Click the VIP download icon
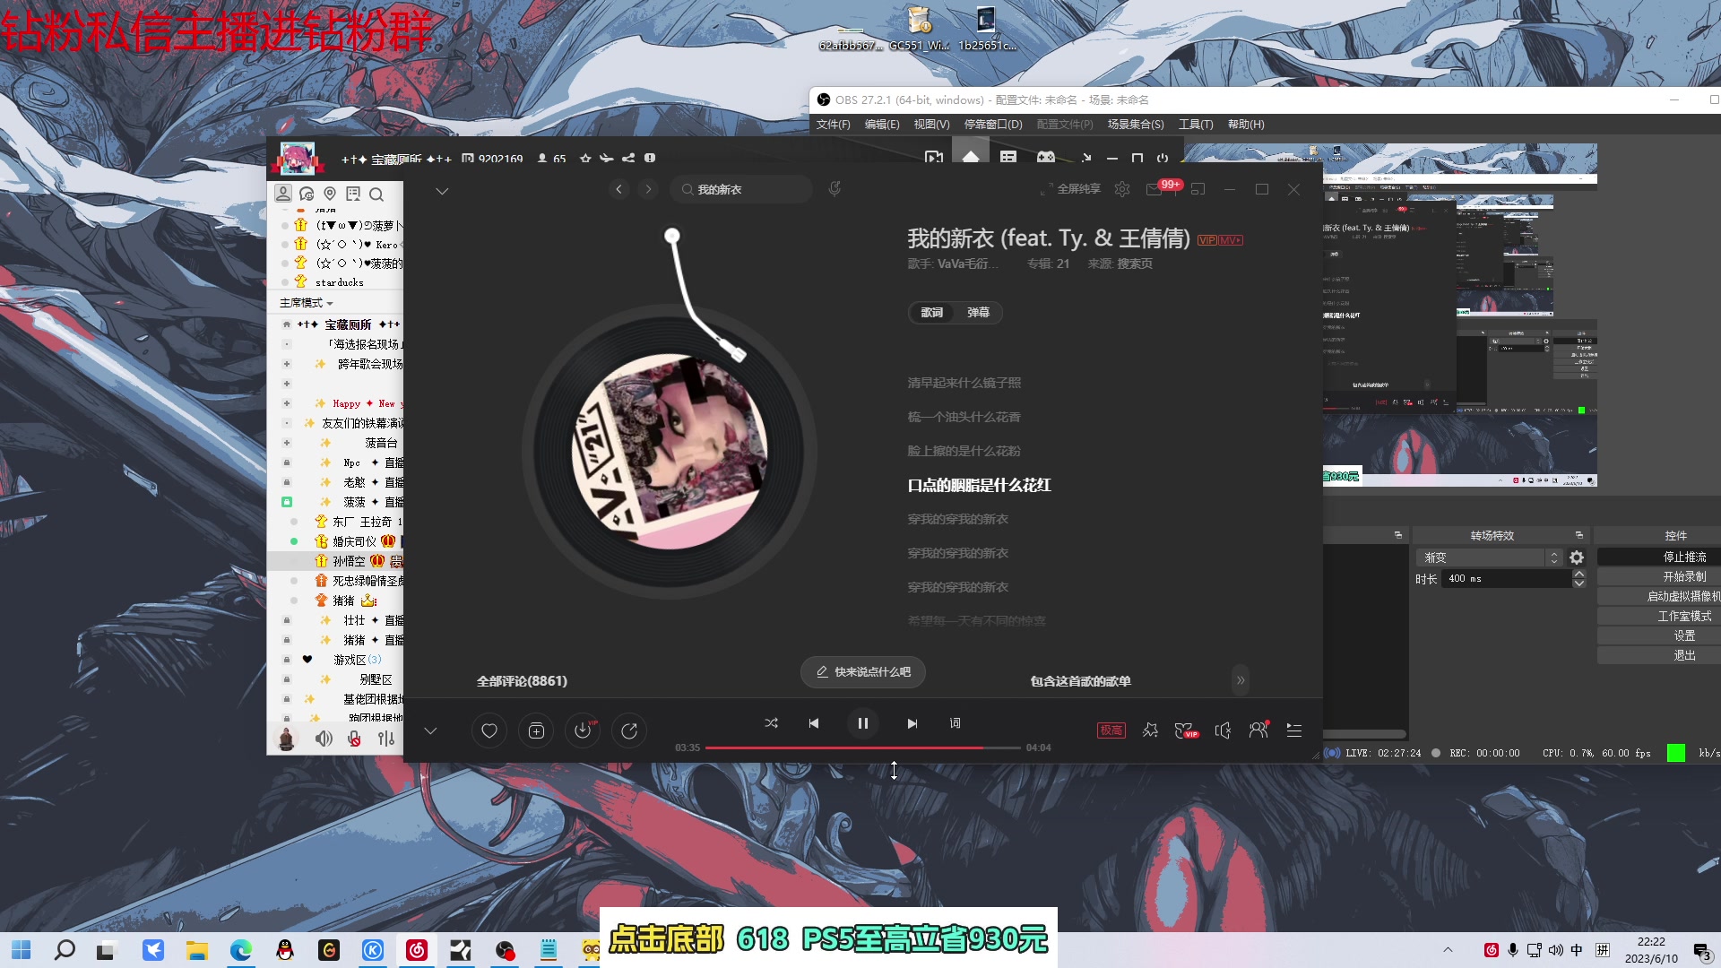This screenshot has height=968, width=1721. [x=583, y=730]
